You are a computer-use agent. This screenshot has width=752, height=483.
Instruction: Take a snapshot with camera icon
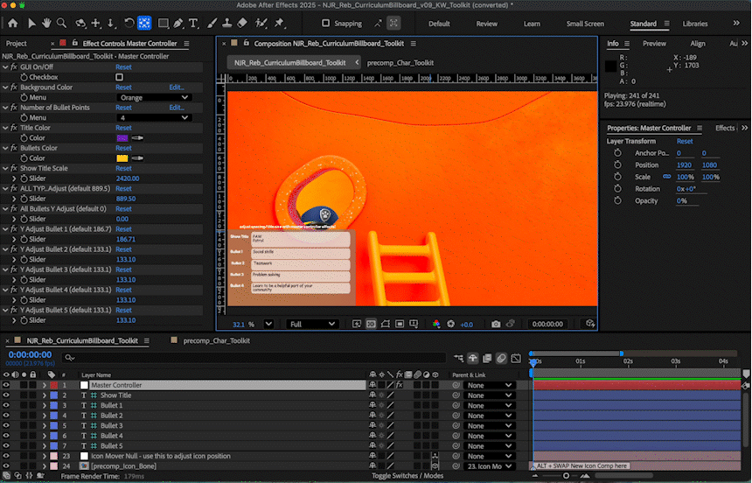(x=496, y=324)
